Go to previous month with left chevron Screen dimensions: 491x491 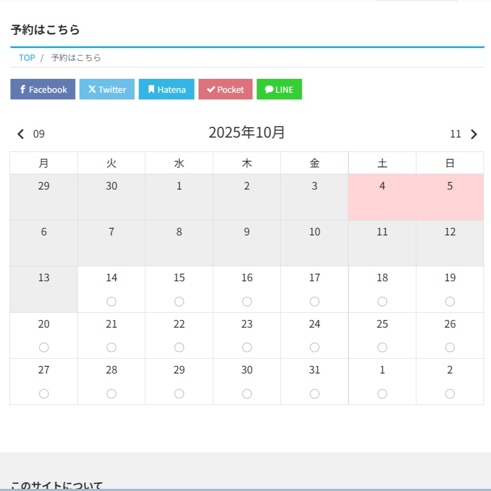coord(21,134)
